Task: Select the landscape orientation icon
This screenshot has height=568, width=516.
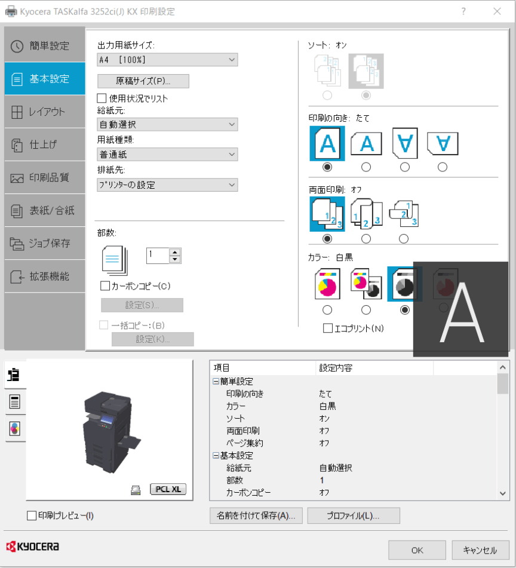Action: 366,144
